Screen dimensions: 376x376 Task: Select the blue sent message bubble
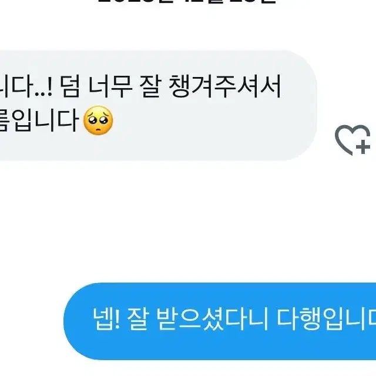click(x=220, y=321)
